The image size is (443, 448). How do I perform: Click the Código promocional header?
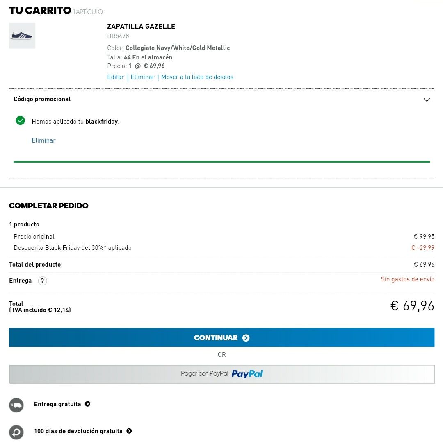pos(42,99)
